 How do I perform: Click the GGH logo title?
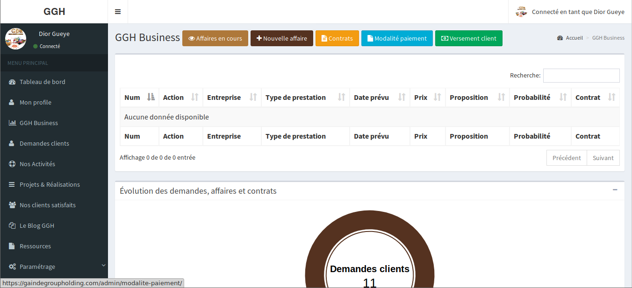tap(54, 12)
